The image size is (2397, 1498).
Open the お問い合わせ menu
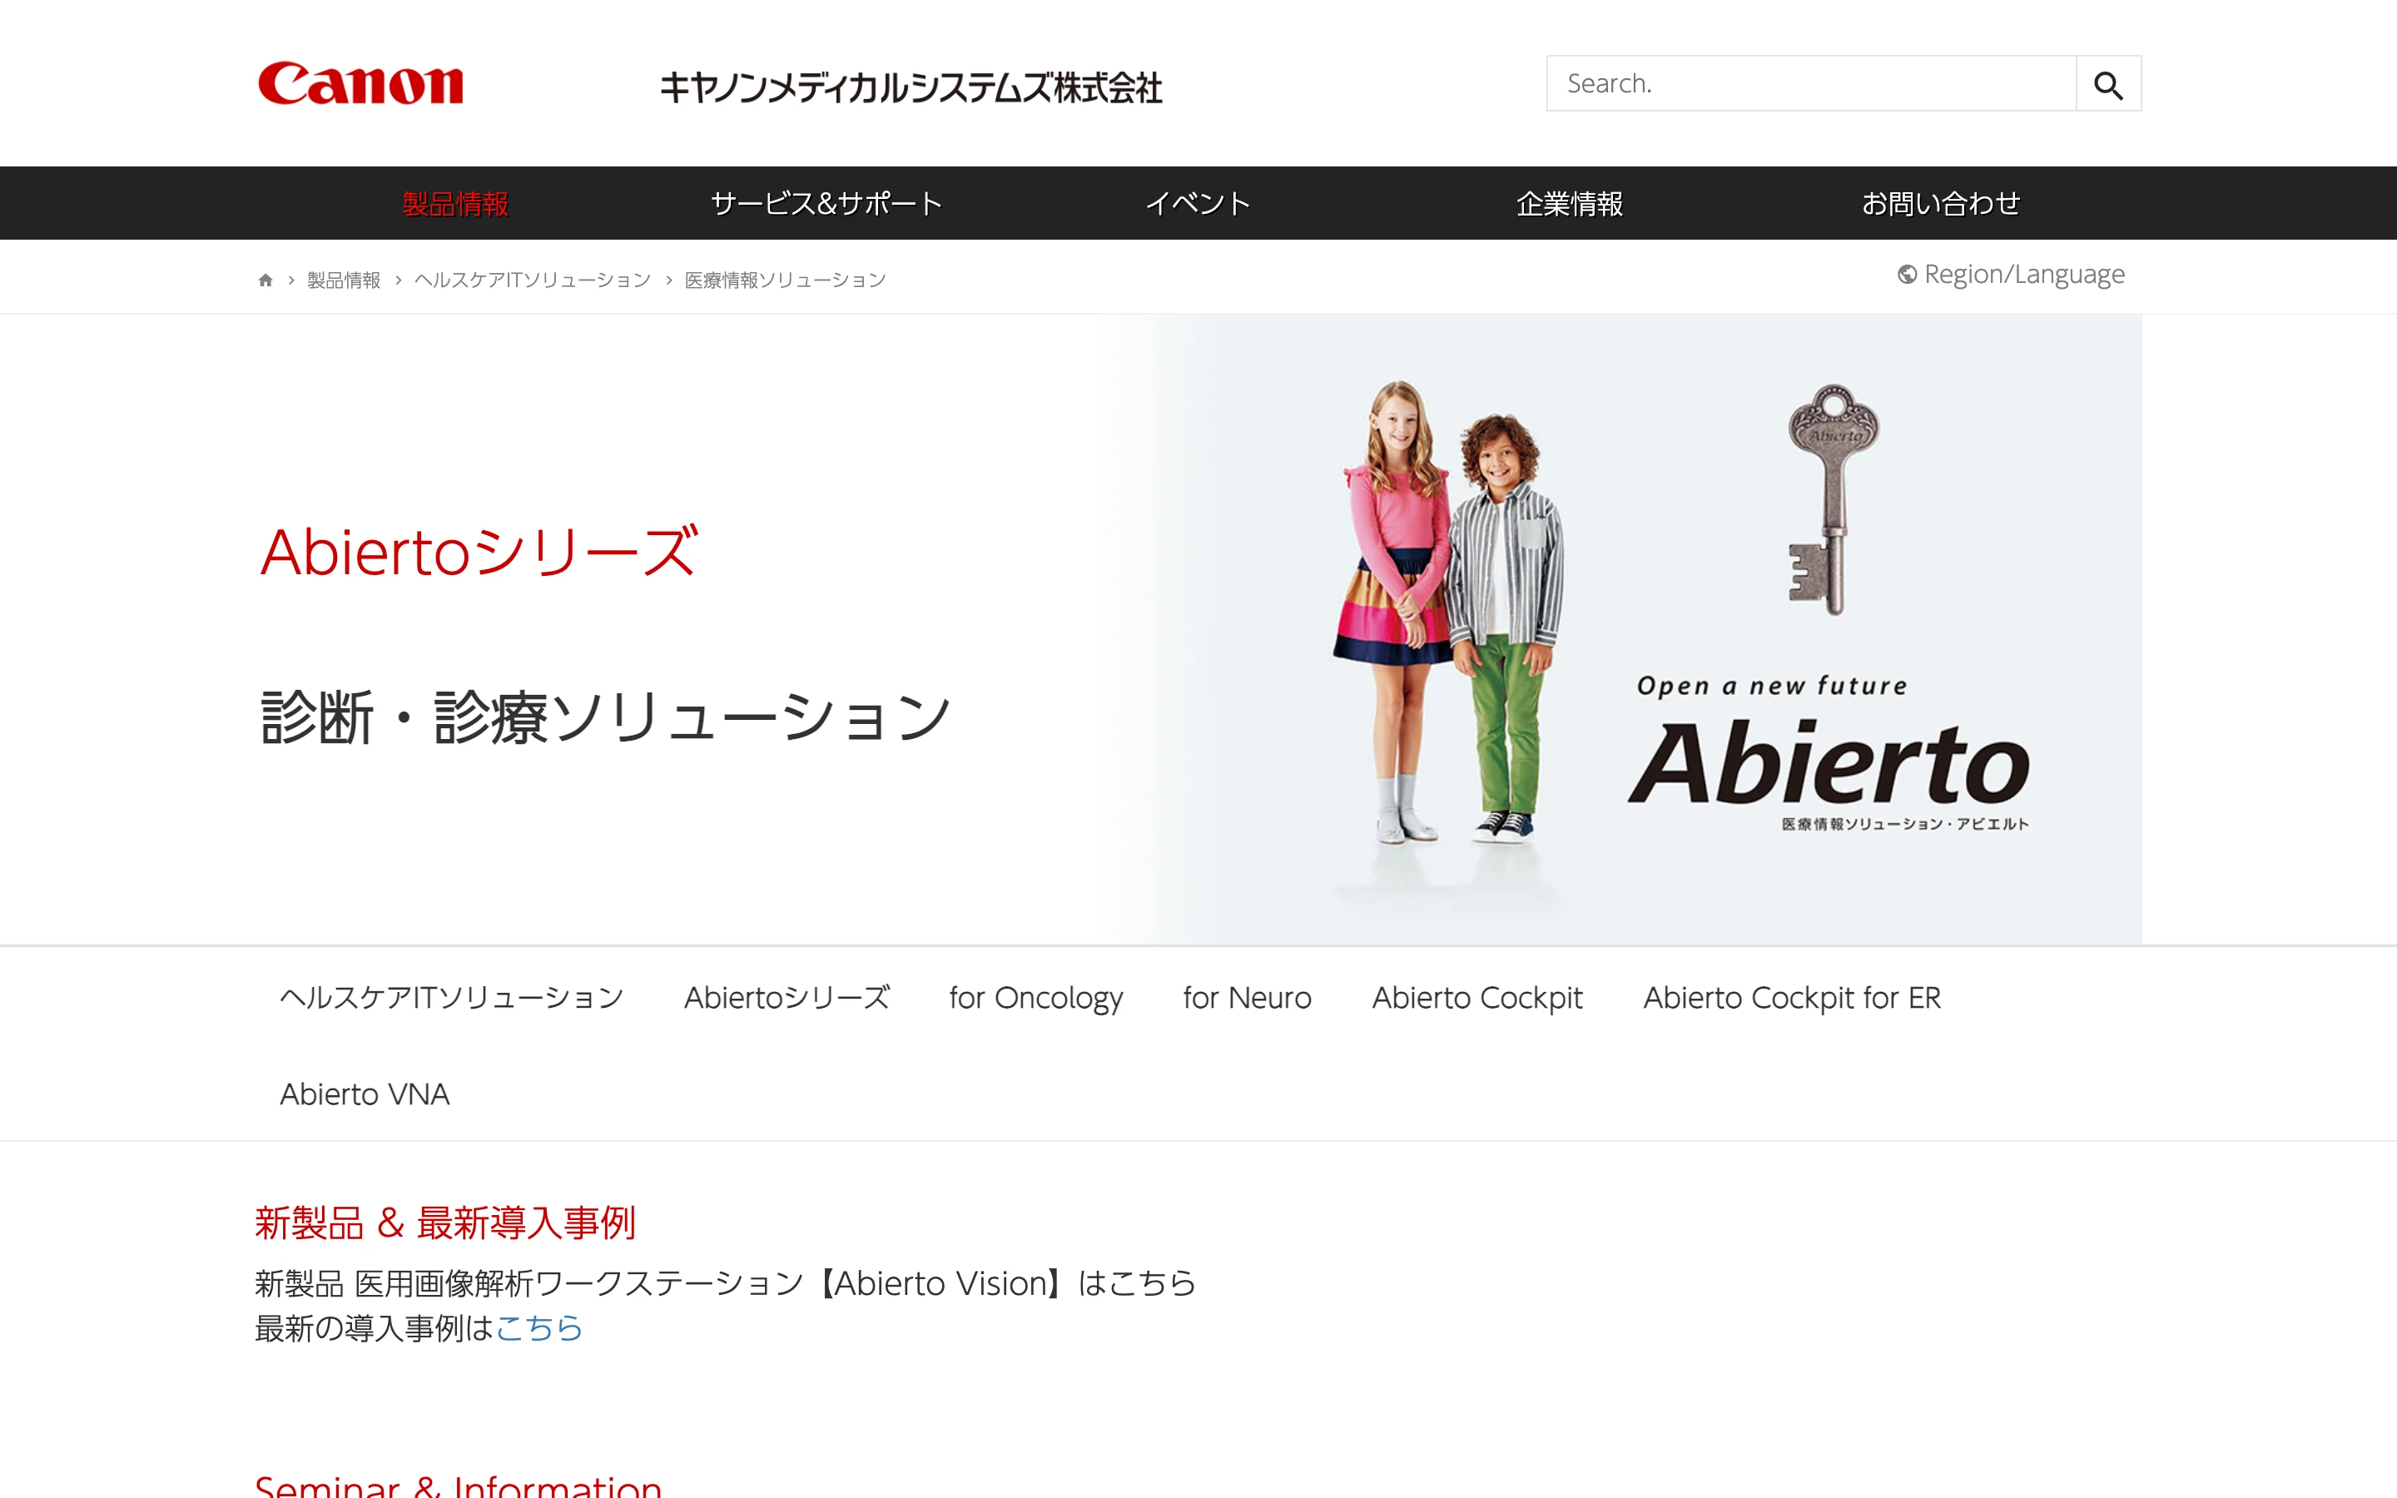click(1940, 203)
